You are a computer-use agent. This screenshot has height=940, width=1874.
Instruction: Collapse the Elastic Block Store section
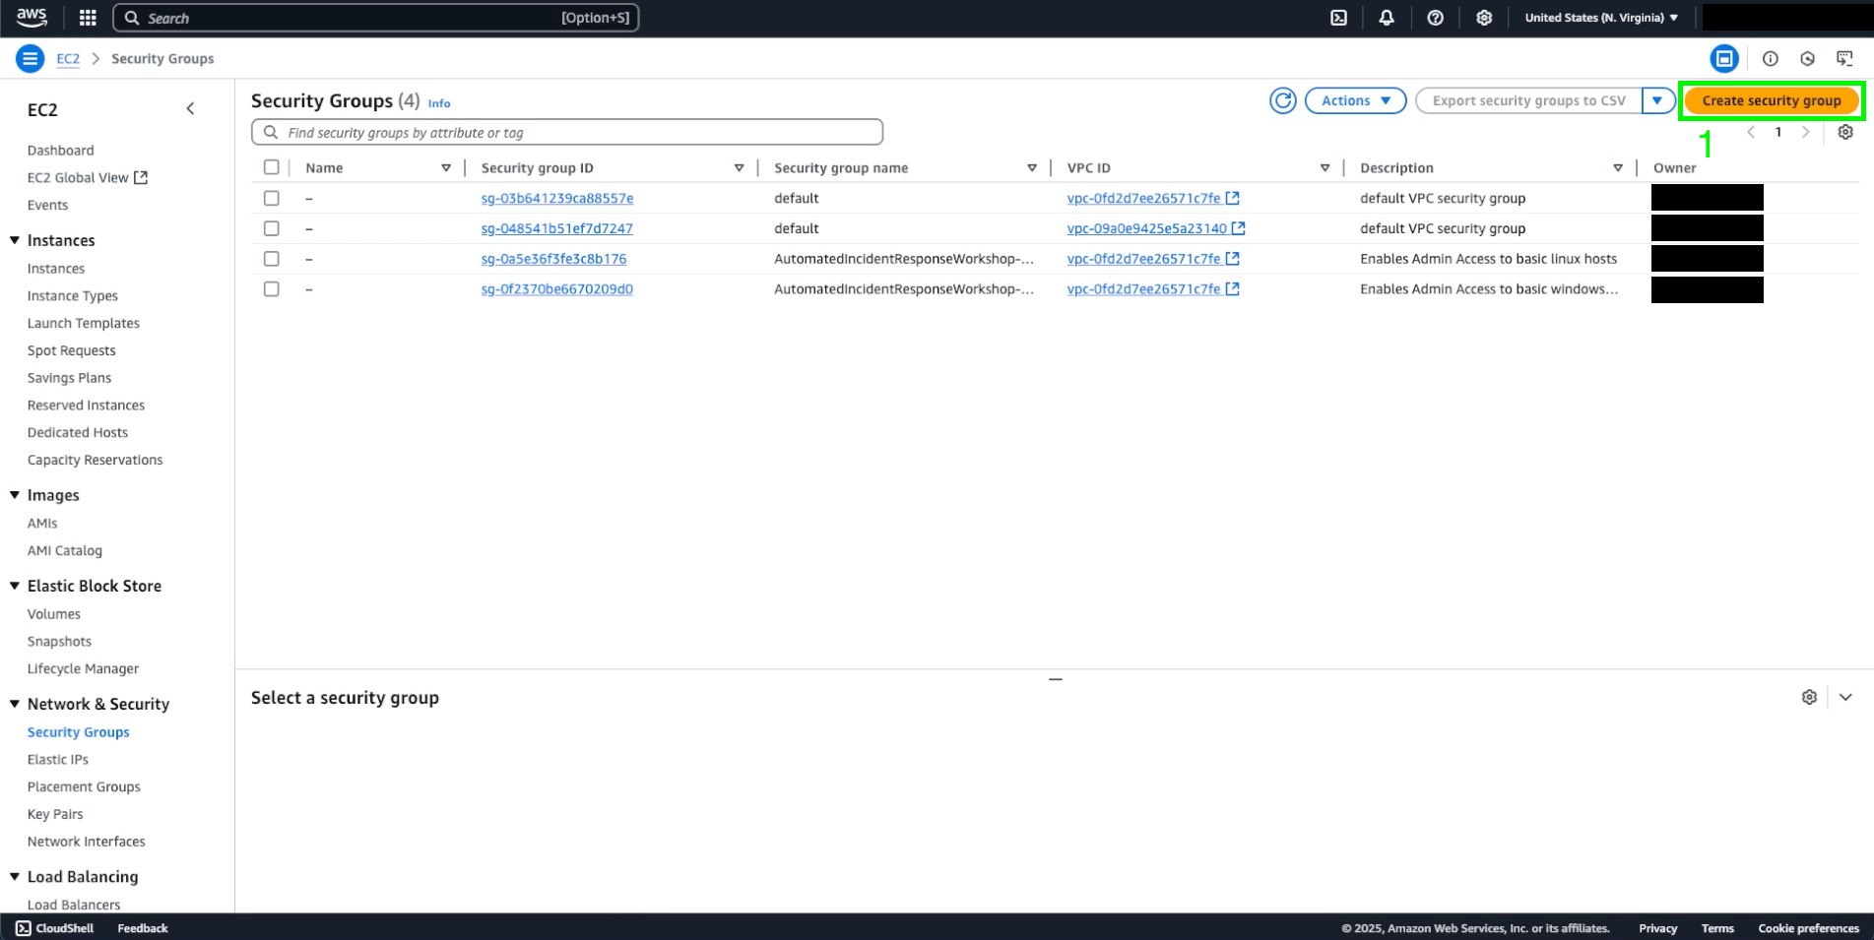(x=15, y=586)
